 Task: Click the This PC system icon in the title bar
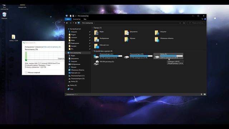coord(67,16)
